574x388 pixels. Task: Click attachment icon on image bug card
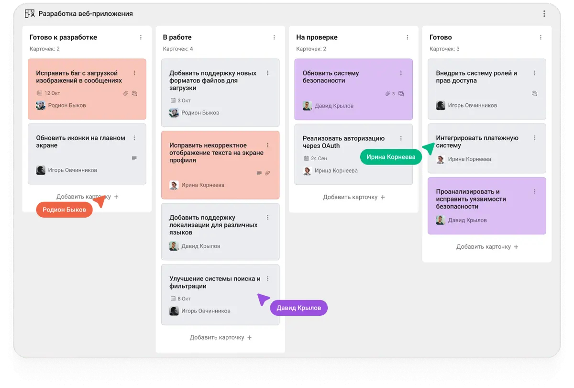pos(126,93)
